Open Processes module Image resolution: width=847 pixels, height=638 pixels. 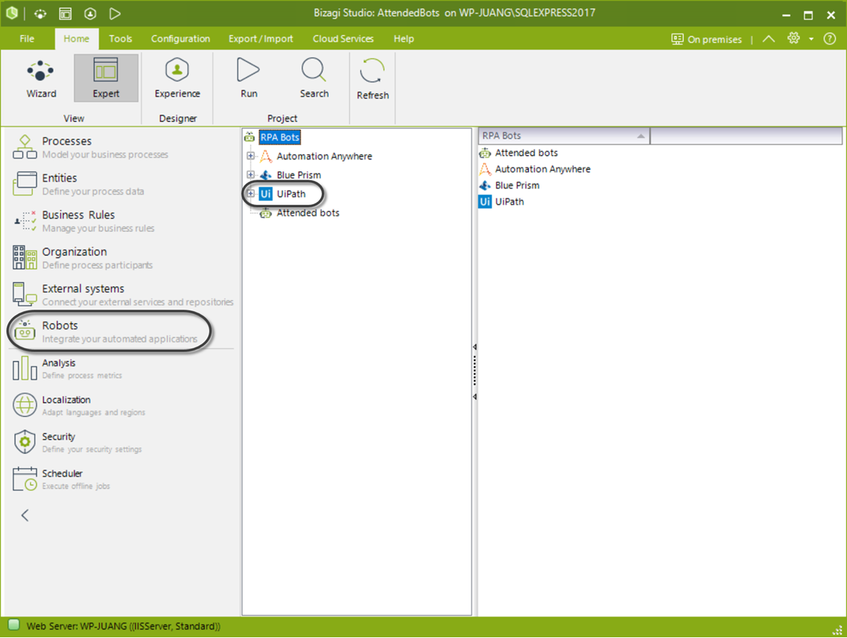tap(121, 147)
